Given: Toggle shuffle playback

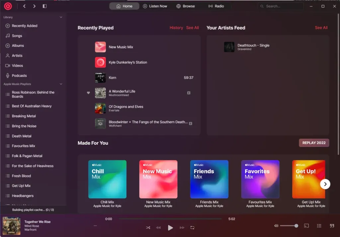Looking at the screenshot, I should 148,228.
